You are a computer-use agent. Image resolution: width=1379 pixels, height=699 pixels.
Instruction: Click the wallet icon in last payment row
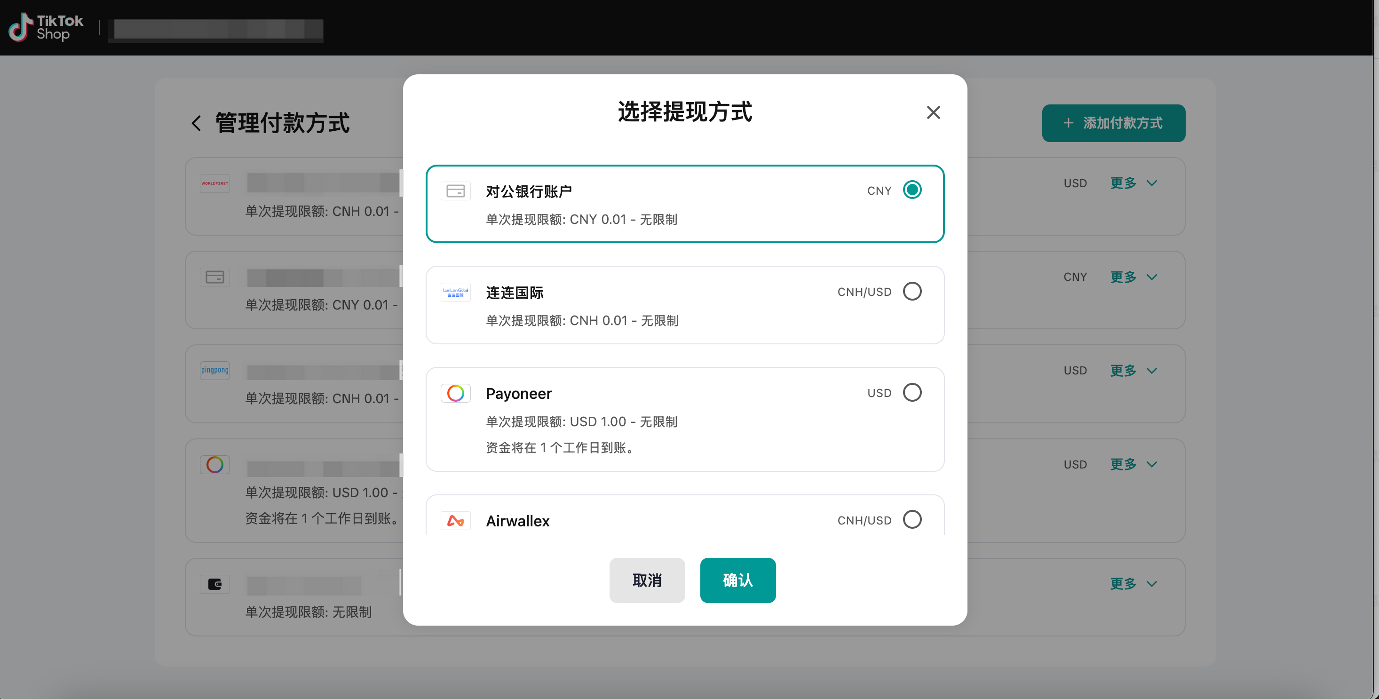pyautogui.click(x=214, y=584)
